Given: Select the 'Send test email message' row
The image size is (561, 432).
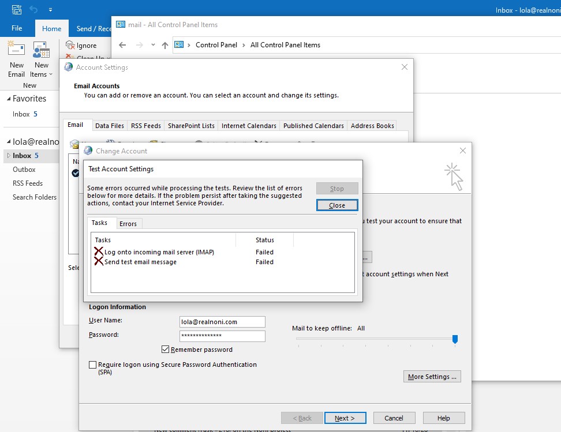Looking at the screenshot, I should coord(223,261).
